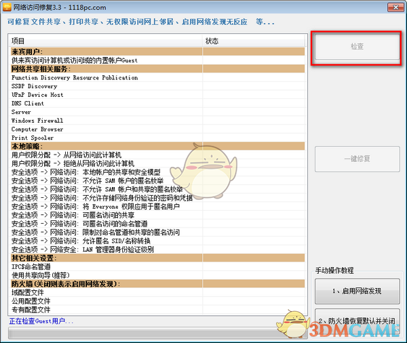407x343 pixels.
Task: Select the IPC$命名管道 row
Action: pos(158,266)
